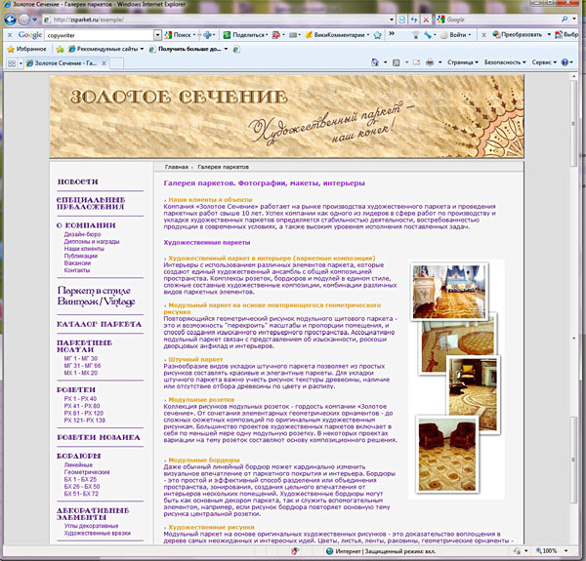The height and width of the screenshot is (561, 586).
Task: Open the Страница menu
Action: [463, 62]
